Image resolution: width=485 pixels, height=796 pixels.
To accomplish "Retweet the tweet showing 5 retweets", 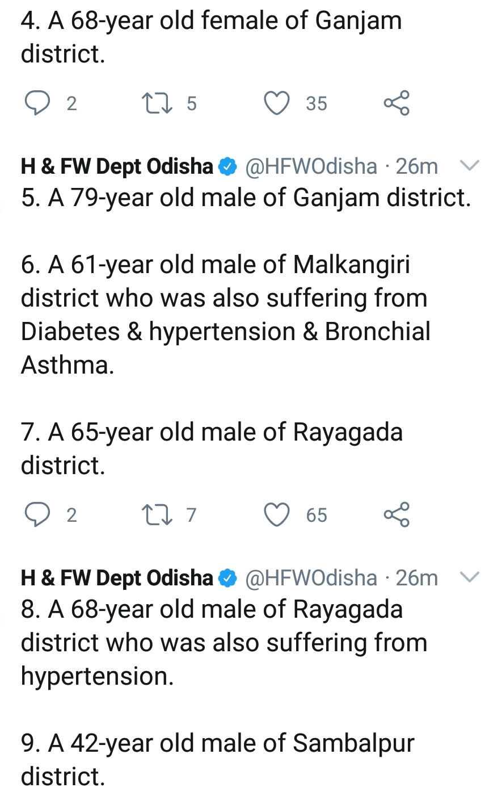I will point(153,103).
